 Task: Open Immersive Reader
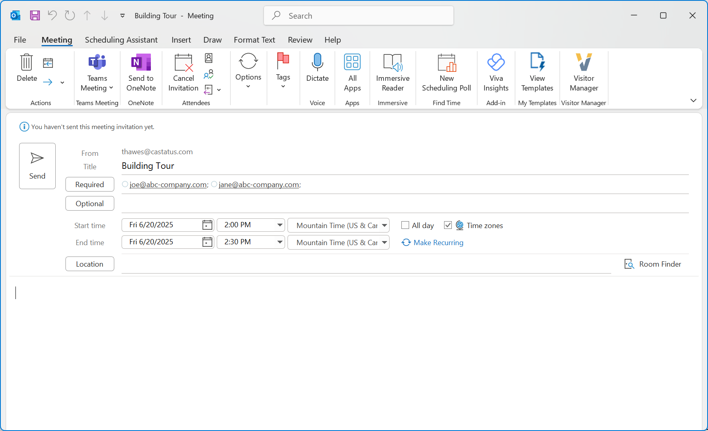click(392, 62)
